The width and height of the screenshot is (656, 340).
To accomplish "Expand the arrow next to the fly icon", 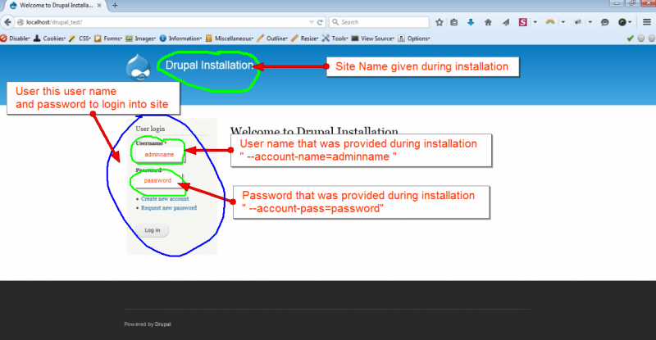I will (x=590, y=22).
